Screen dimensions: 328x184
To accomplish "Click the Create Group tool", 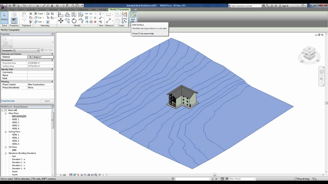I will click(x=124, y=15).
